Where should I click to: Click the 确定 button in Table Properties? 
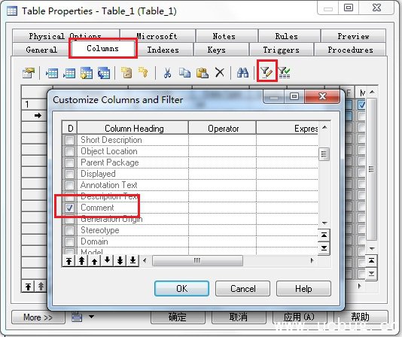(178, 317)
